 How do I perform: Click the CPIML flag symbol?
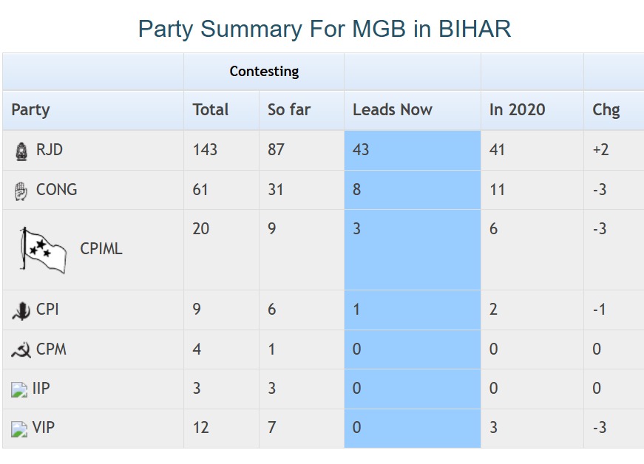(x=43, y=250)
